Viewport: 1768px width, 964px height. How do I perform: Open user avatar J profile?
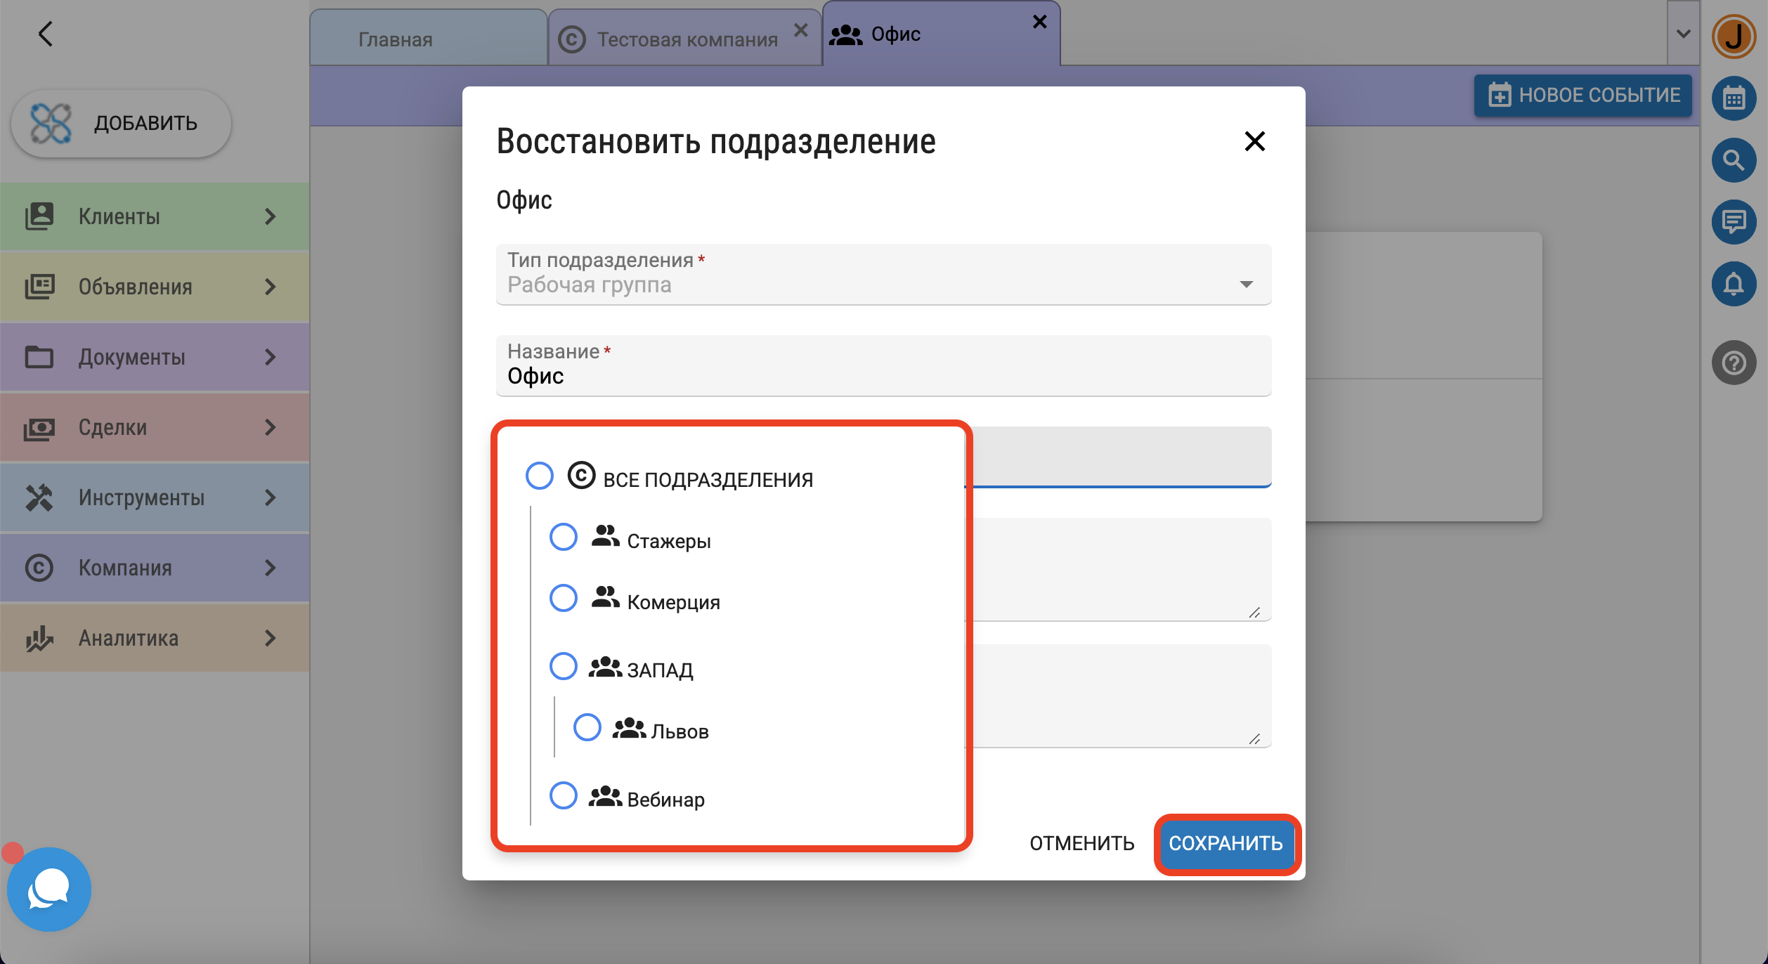(x=1733, y=37)
